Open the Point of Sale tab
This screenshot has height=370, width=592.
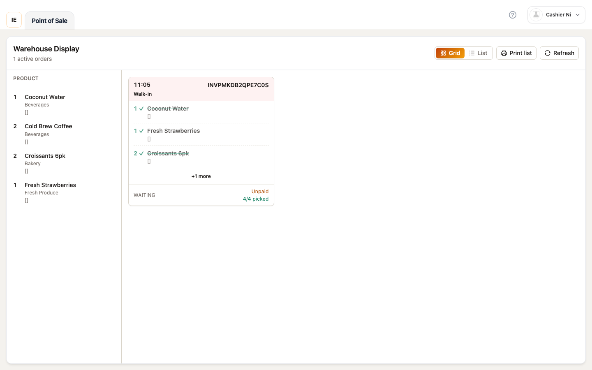[49, 21]
